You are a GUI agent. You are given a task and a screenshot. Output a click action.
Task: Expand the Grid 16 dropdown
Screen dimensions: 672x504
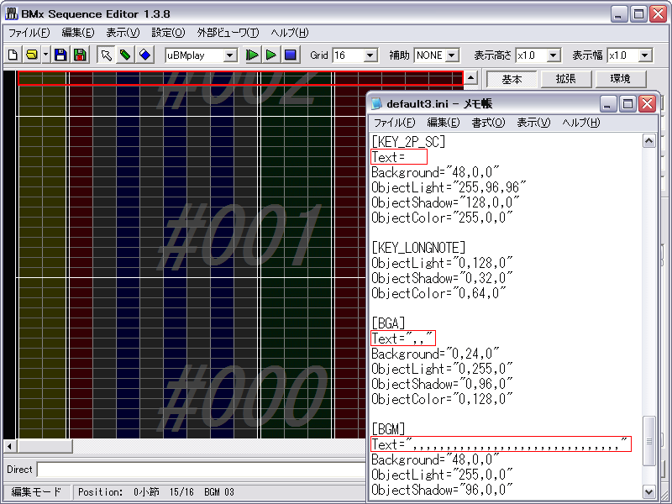pyautogui.click(x=370, y=55)
